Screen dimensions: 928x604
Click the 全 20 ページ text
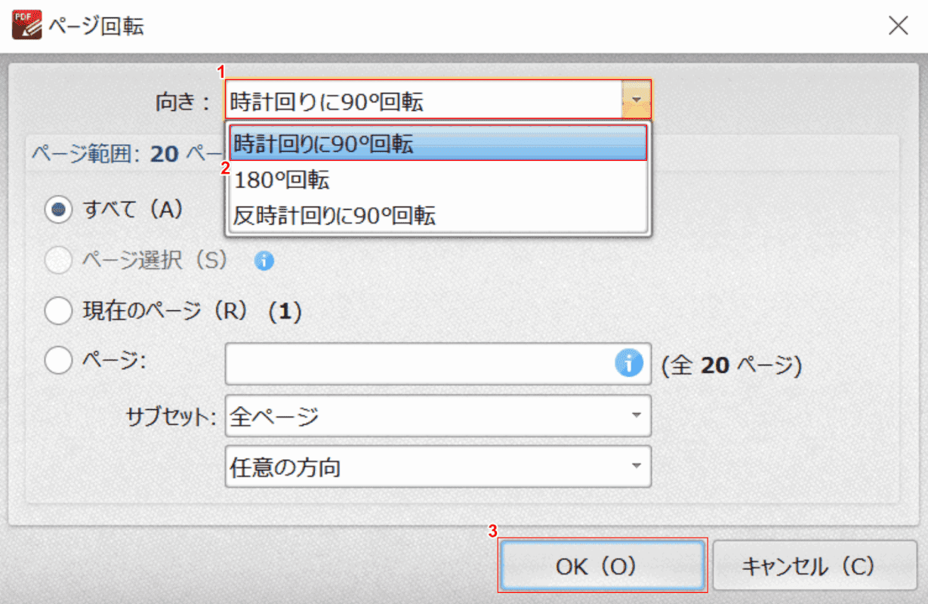click(732, 365)
